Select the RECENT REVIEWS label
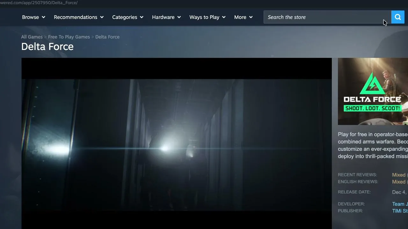The image size is (408, 229). coord(357,175)
